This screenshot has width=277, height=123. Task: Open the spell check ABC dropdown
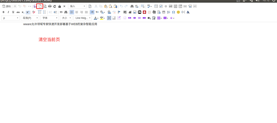(x=150, y=6)
